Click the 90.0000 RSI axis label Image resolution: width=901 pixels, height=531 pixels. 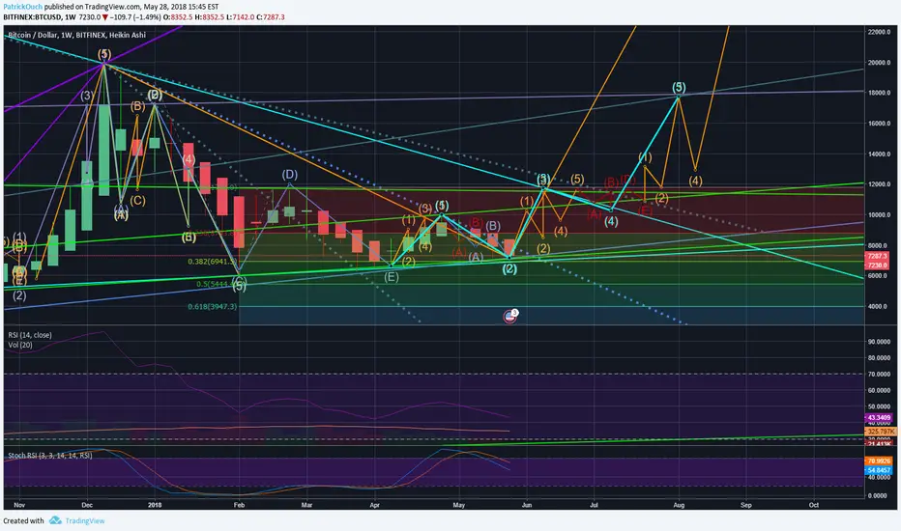coord(879,342)
